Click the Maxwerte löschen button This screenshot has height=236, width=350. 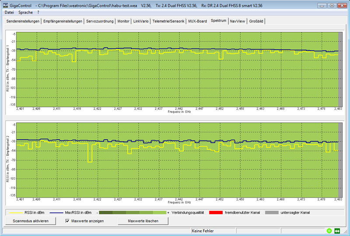[143, 221]
